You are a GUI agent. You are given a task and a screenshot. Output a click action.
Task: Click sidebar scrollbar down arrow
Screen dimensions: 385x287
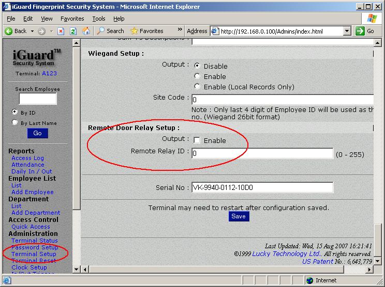click(77, 269)
